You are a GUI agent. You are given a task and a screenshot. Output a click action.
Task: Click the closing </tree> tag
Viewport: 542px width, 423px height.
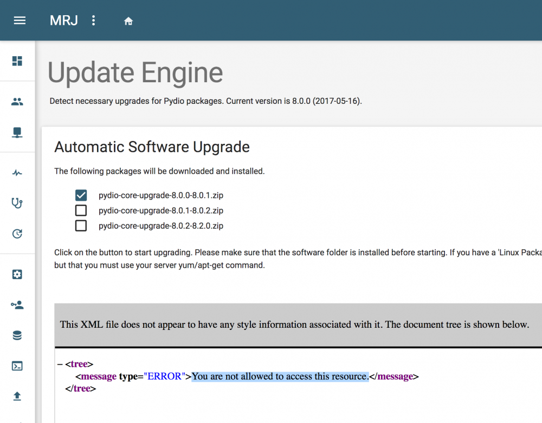click(80, 388)
